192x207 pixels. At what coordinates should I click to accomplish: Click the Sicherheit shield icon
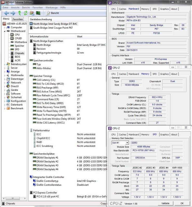click(x=8, y=97)
